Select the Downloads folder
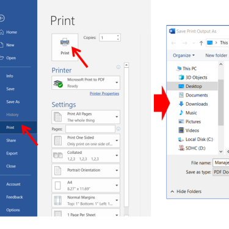This screenshot has height=229, width=229. 193,104
